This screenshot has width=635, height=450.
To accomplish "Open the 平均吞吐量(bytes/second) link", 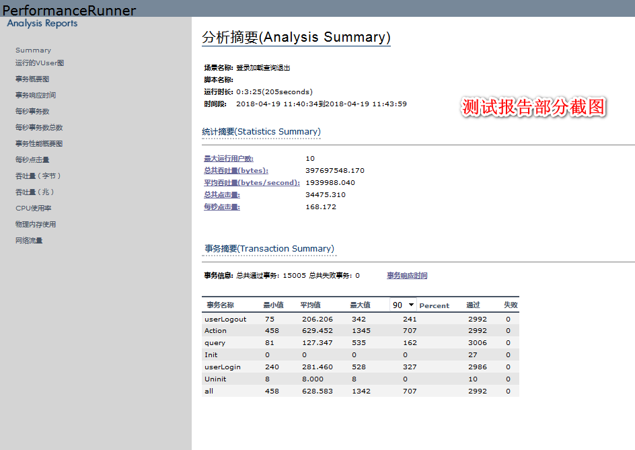I will coord(252,183).
